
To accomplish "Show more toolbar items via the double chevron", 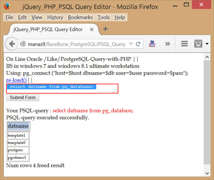I will click(x=168, y=44).
